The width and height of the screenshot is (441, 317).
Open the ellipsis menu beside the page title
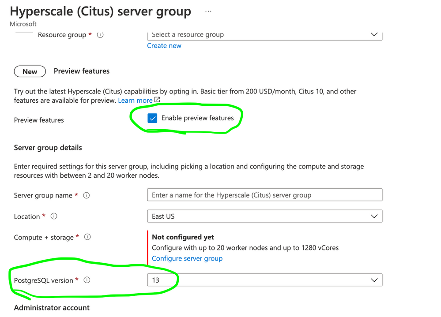[x=208, y=11]
